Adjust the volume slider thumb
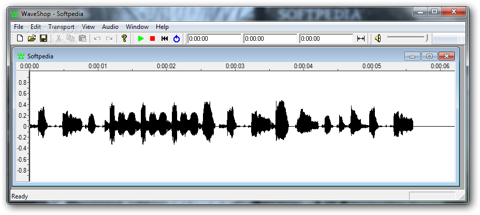This screenshot has height=215, width=480. [426, 38]
